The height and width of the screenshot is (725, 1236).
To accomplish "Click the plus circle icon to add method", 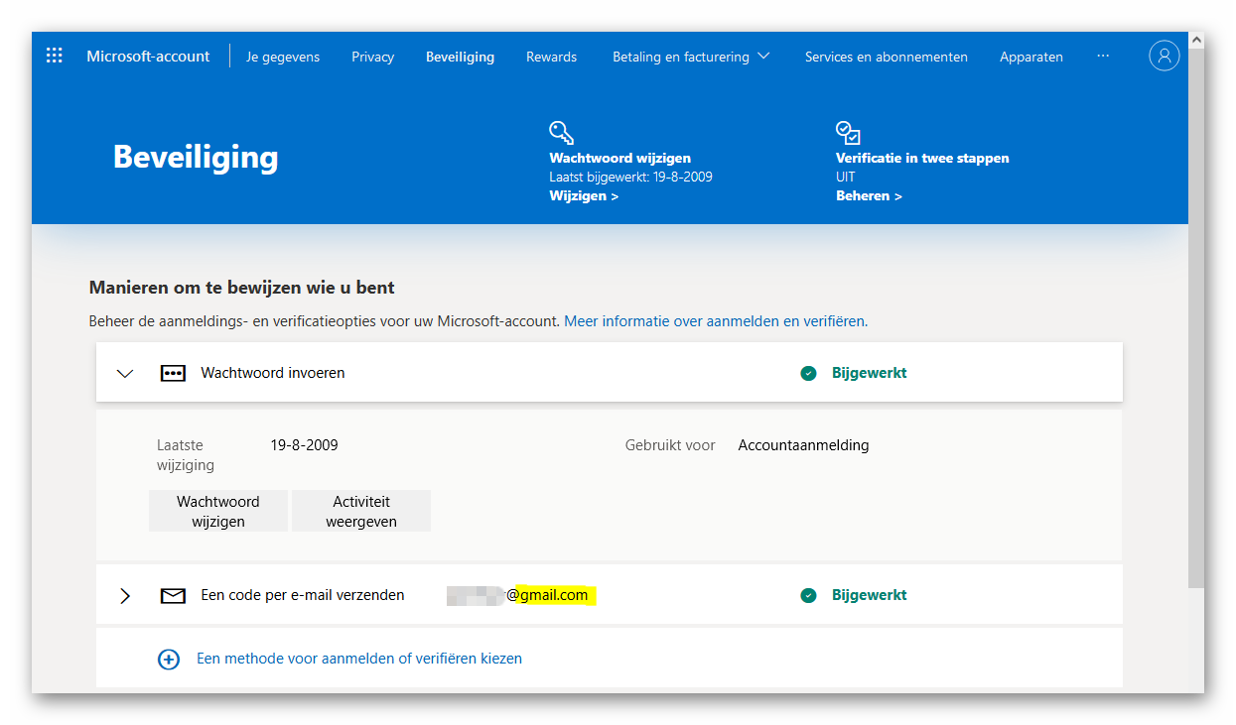I will click(x=169, y=660).
